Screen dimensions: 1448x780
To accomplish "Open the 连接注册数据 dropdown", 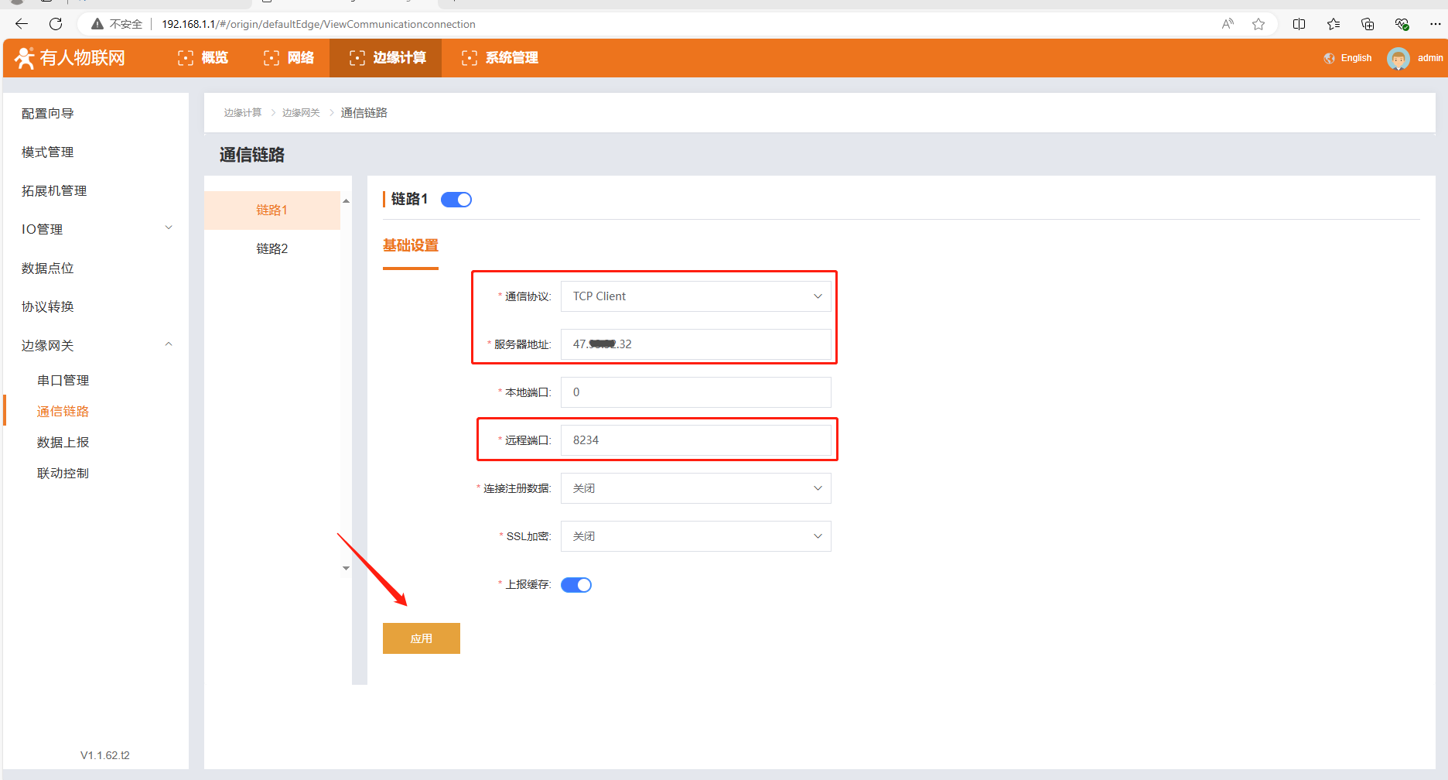I will click(x=695, y=488).
